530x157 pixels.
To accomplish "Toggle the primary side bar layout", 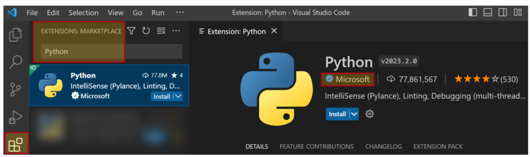I will click(x=473, y=12).
